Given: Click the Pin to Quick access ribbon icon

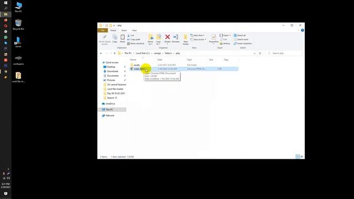Looking at the screenshot, I should point(105,39).
